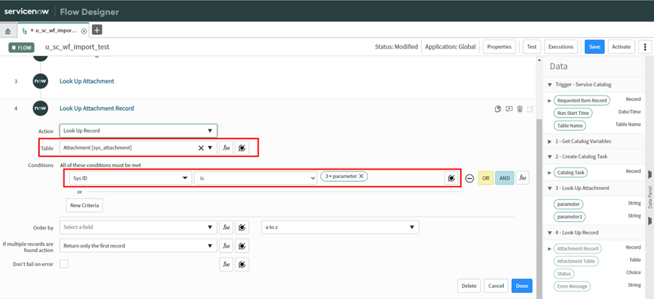Toggle script f(x) for multiple records action

pos(226,246)
